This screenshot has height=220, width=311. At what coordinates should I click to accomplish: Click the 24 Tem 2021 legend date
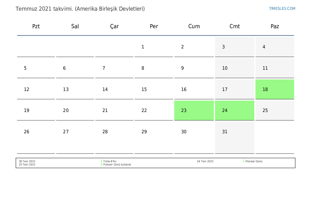pyautogui.click(x=205, y=161)
